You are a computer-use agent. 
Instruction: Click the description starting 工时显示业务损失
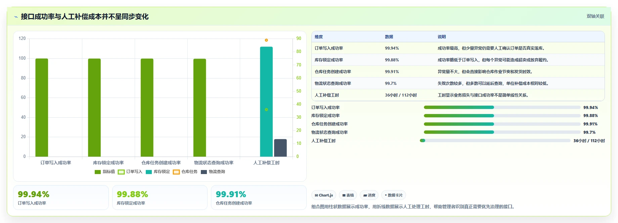pos(484,95)
